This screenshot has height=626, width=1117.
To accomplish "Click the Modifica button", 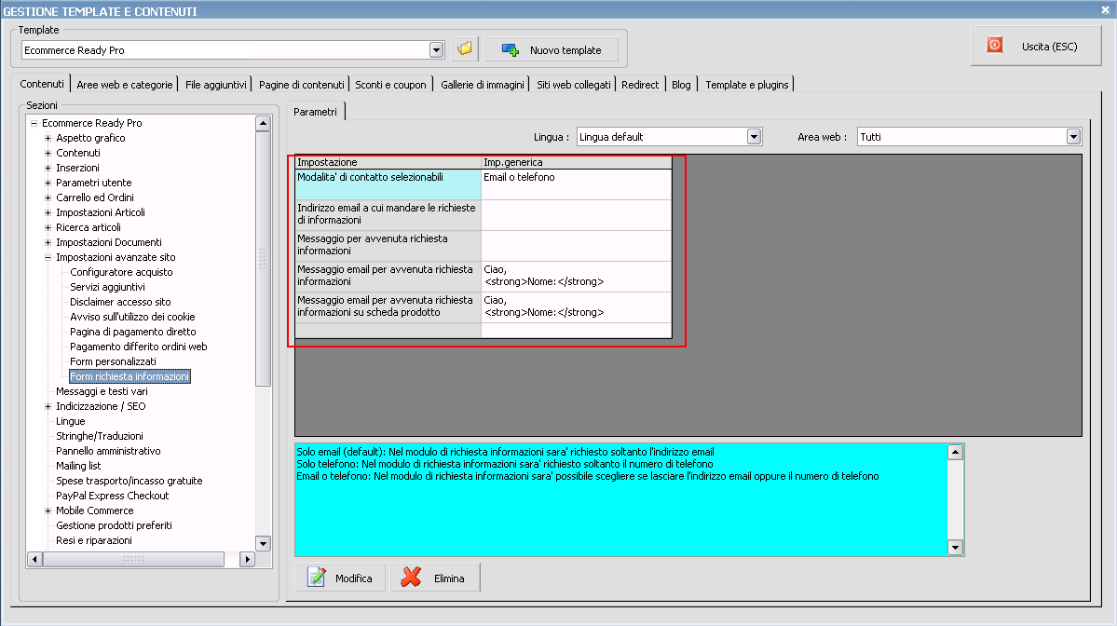I will point(341,578).
